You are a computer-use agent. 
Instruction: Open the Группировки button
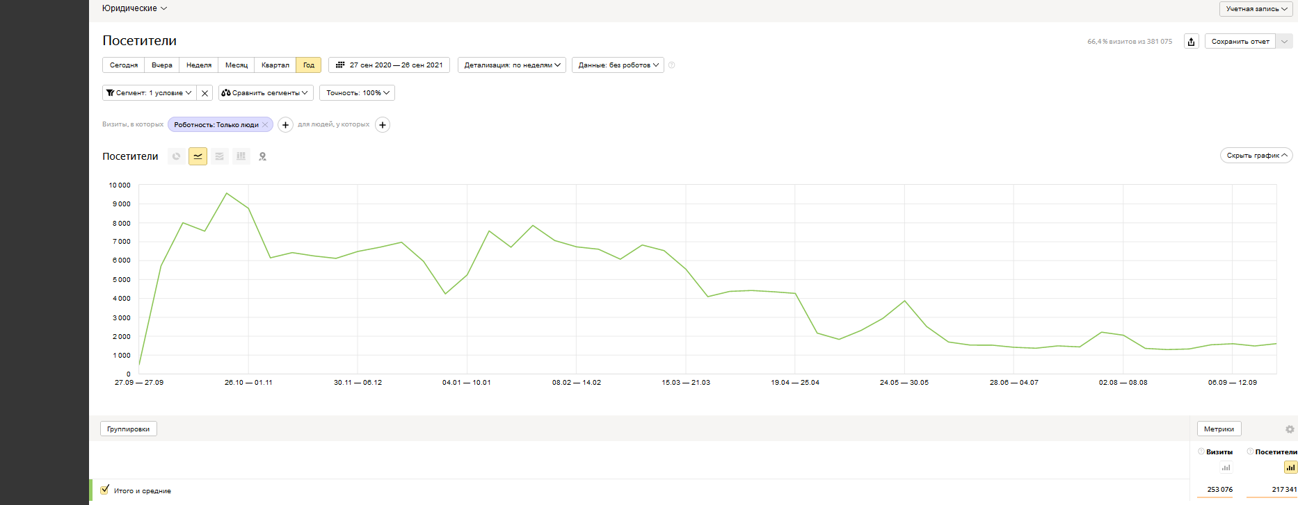click(129, 429)
